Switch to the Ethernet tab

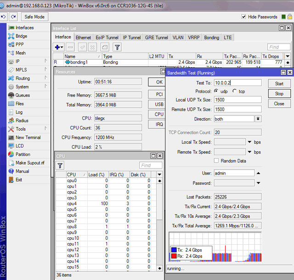click(x=83, y=38)
